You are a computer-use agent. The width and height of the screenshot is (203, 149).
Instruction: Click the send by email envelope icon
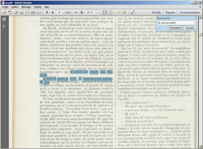(39, 12)
